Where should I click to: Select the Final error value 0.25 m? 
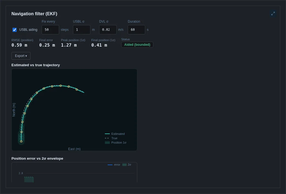(x=47, y=45)
